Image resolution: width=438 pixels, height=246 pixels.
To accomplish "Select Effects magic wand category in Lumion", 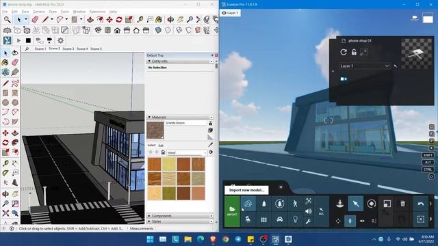I will pos(309,201).
